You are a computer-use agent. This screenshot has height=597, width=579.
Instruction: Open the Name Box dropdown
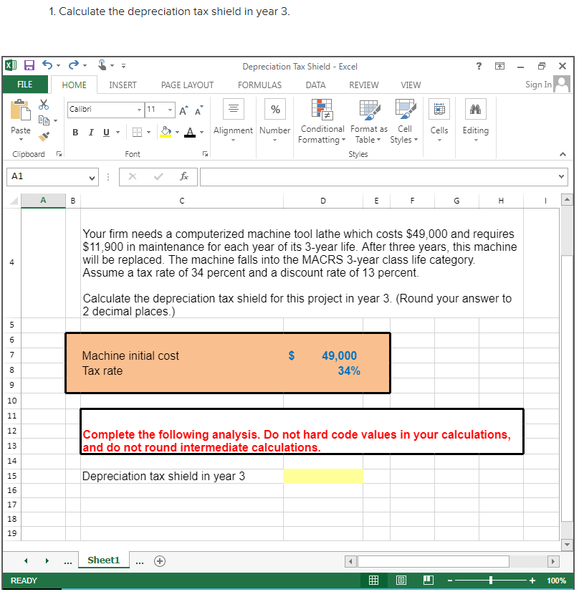coord(92,178)
